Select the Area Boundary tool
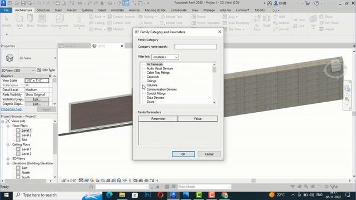Screen dimensions: 356x200 (x=236, y=23)
